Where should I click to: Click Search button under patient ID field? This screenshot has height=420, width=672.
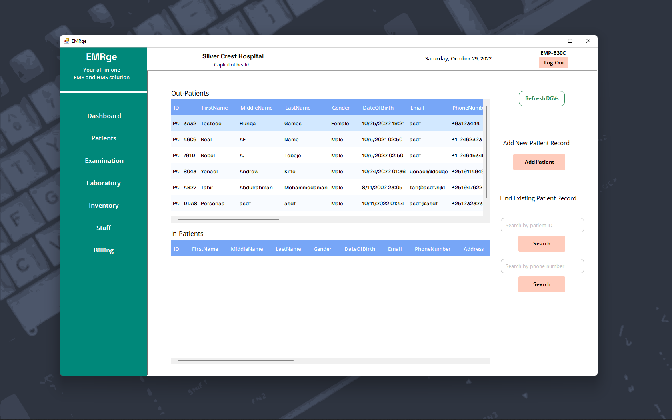(x=542, y=244)
